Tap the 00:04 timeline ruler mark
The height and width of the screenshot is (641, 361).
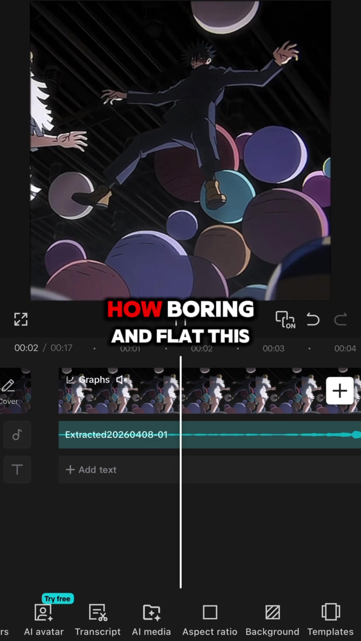tap(345, 348)
